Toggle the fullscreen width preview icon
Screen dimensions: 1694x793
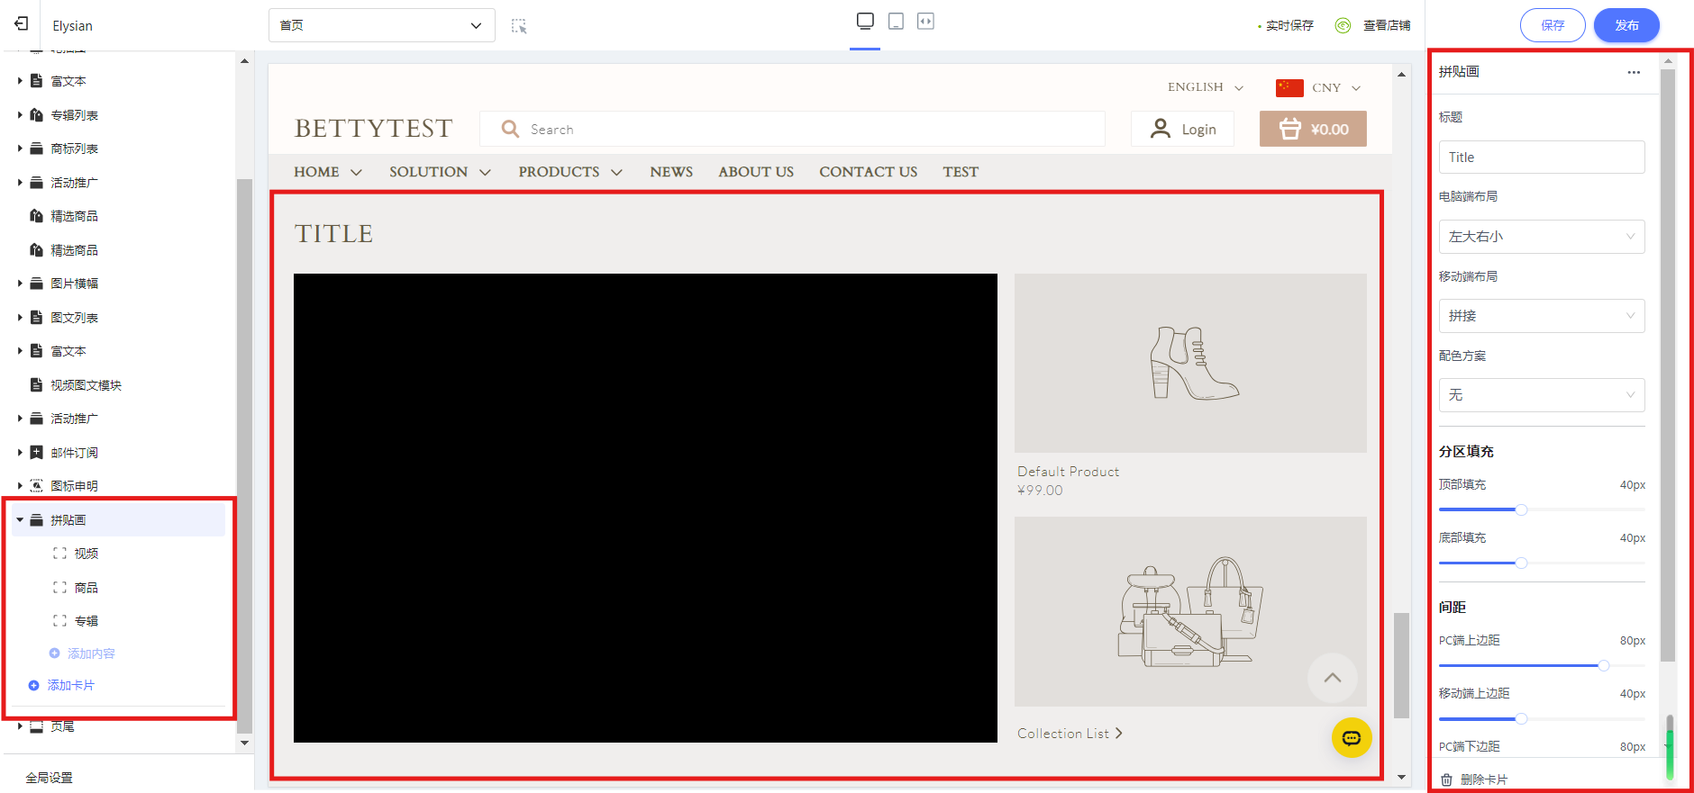[925, 22]
